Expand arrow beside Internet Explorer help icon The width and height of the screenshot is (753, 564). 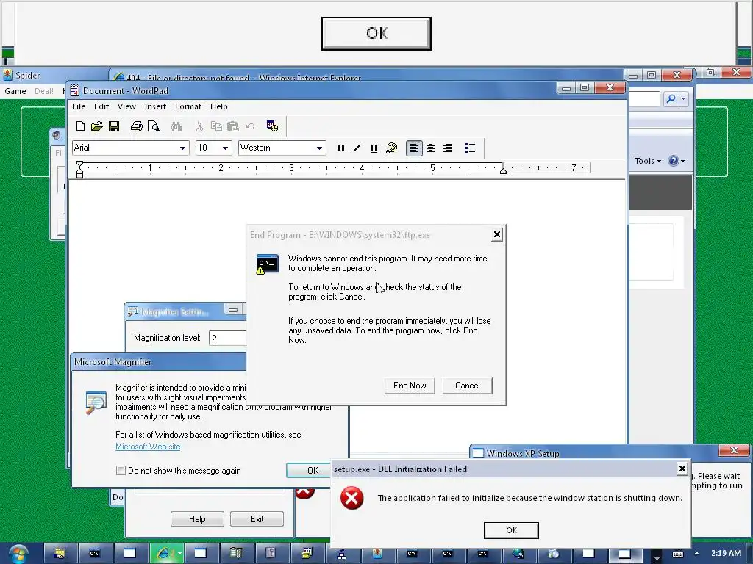point(682,161)
